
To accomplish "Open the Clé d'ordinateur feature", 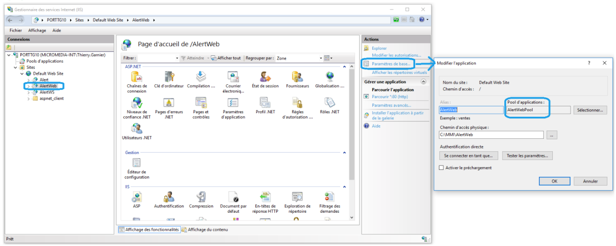I will click(169, 78).
